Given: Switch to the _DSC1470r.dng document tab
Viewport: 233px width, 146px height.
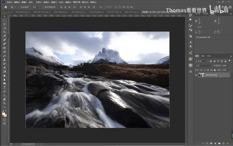Looking at the screenshot, I should pos(95,12).
